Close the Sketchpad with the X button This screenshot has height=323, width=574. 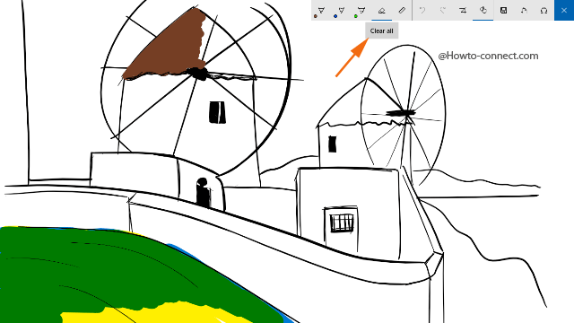(x=564, y=11)
